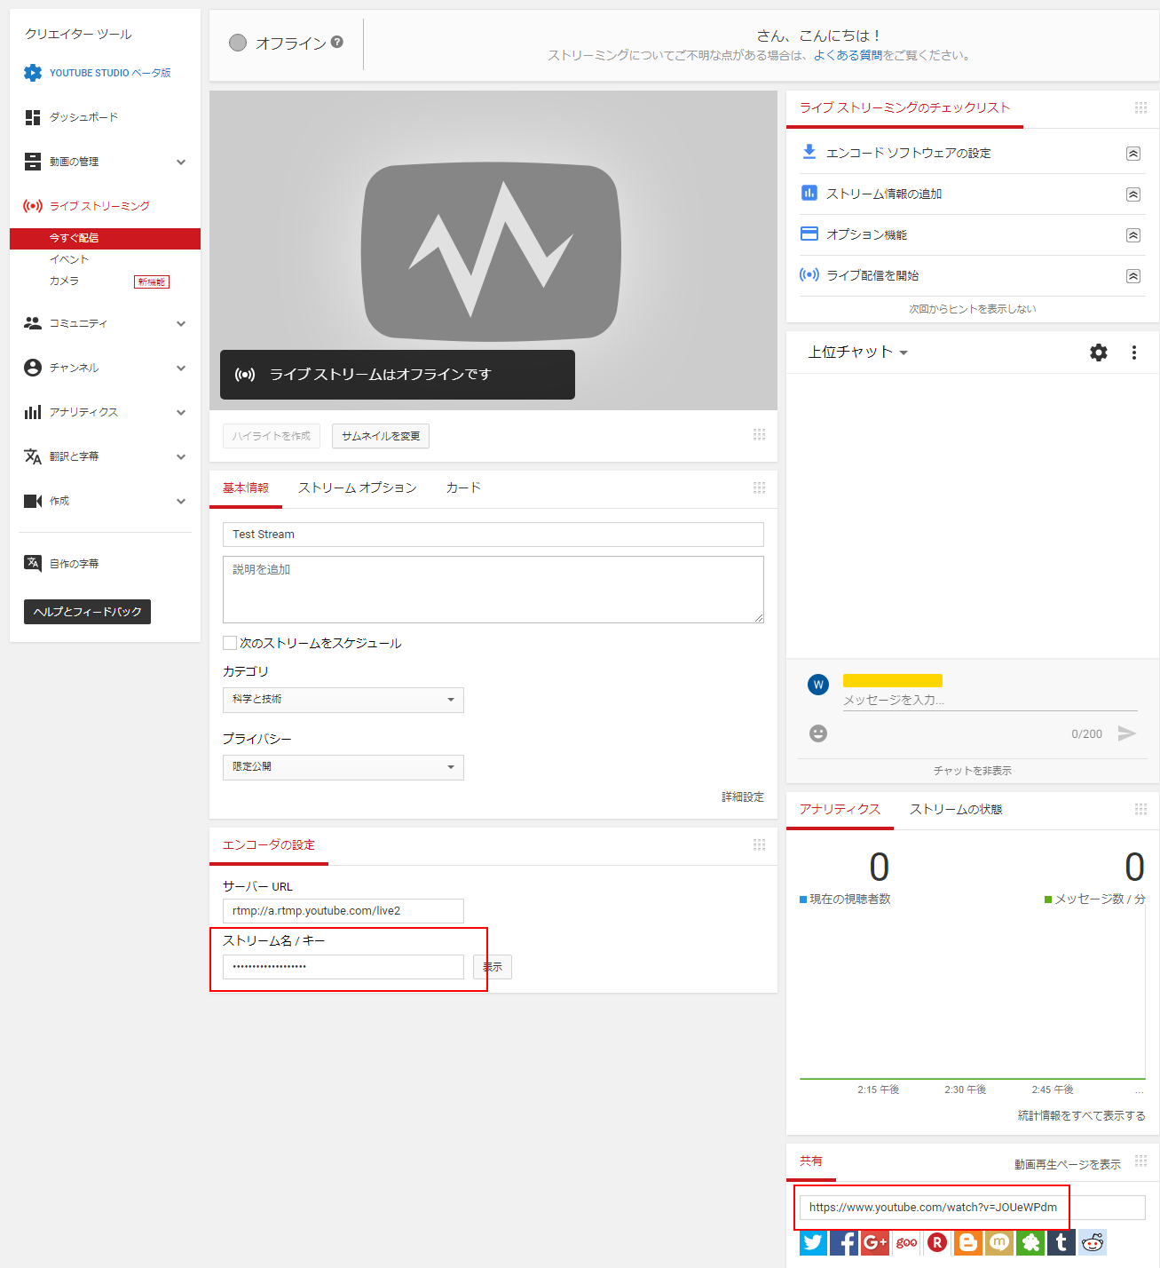This screenshot has width=1160, height=1268.
Task: Open カテゴリ dropdown showing 科学と技術
Action: (x=343, y=700)
